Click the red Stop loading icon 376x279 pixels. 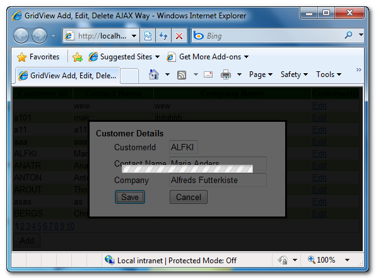coord(179,36)
